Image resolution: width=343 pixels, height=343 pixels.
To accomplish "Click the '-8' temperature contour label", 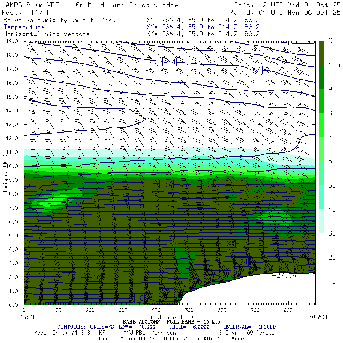I will click(x=139, y=298).
